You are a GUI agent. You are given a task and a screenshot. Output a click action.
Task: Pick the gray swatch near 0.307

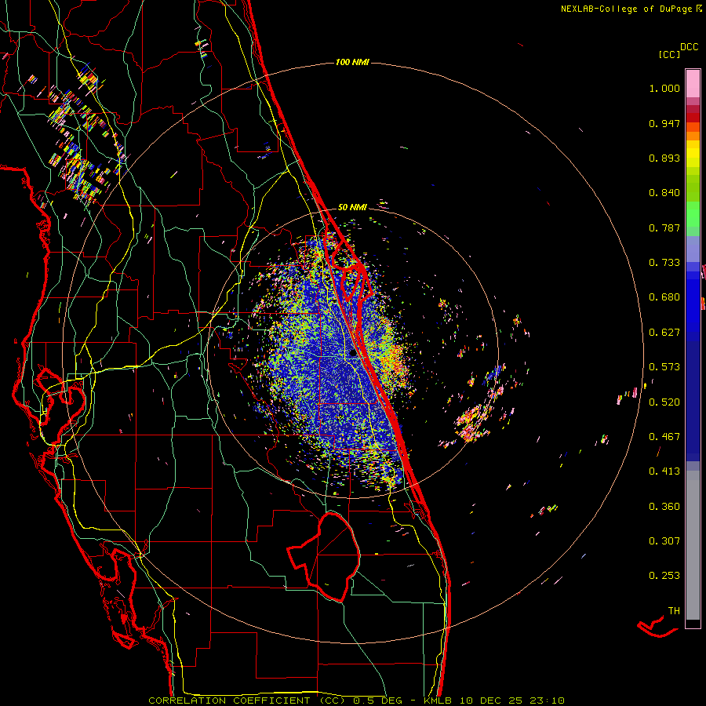[693, 545]
